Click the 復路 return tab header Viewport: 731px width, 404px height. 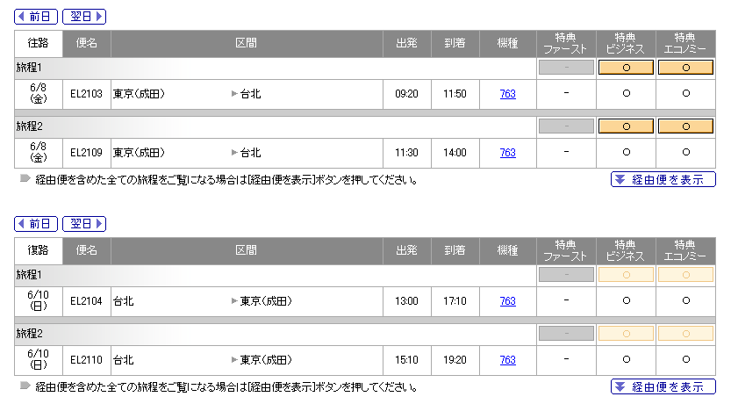coord(39,250)
